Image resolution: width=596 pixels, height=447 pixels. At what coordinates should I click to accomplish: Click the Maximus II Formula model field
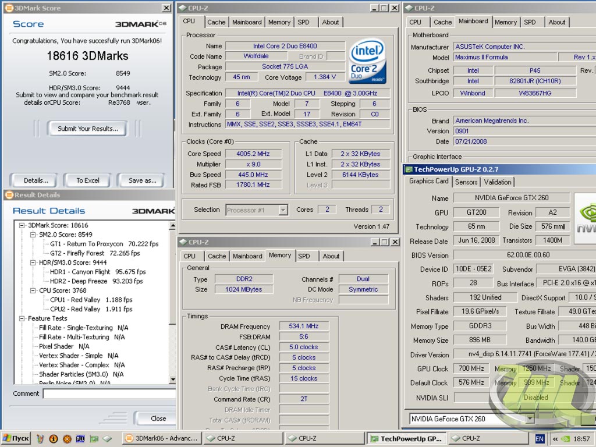tap(505, 58)
